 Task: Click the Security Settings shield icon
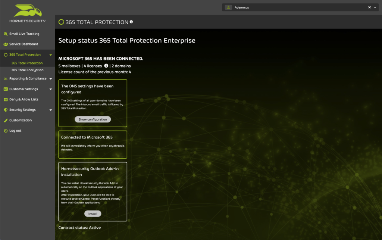6,110
